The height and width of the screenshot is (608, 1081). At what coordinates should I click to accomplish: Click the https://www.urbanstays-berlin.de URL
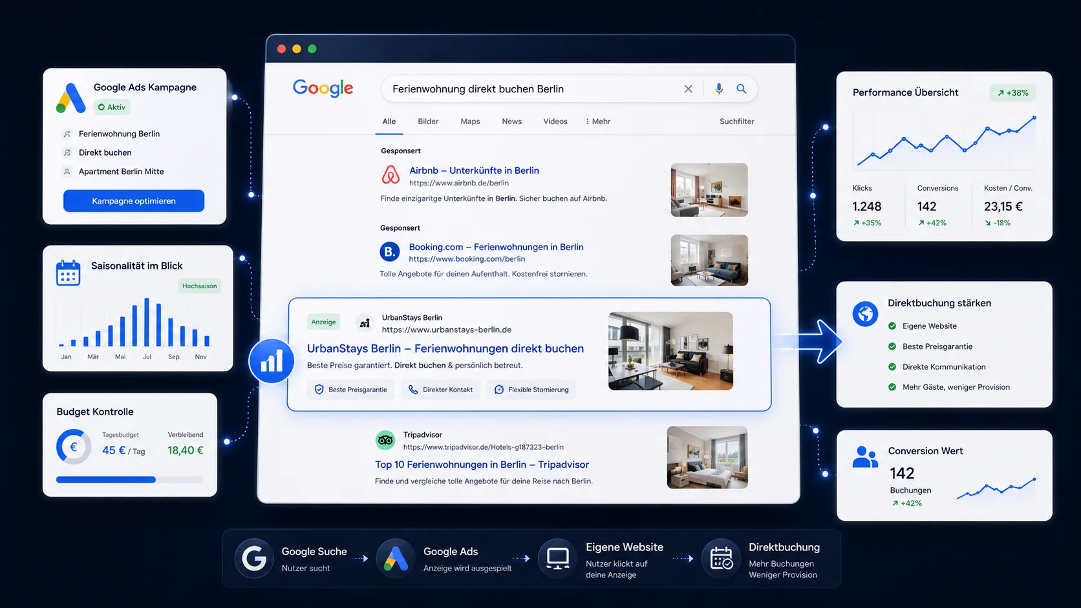coord(446,330)
